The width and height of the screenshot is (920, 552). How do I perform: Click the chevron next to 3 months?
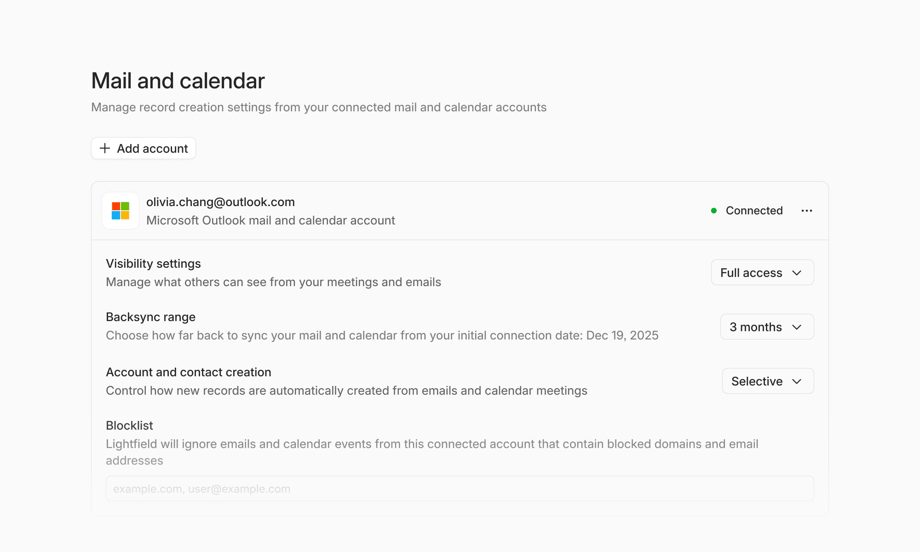click(x=797, y=327)
